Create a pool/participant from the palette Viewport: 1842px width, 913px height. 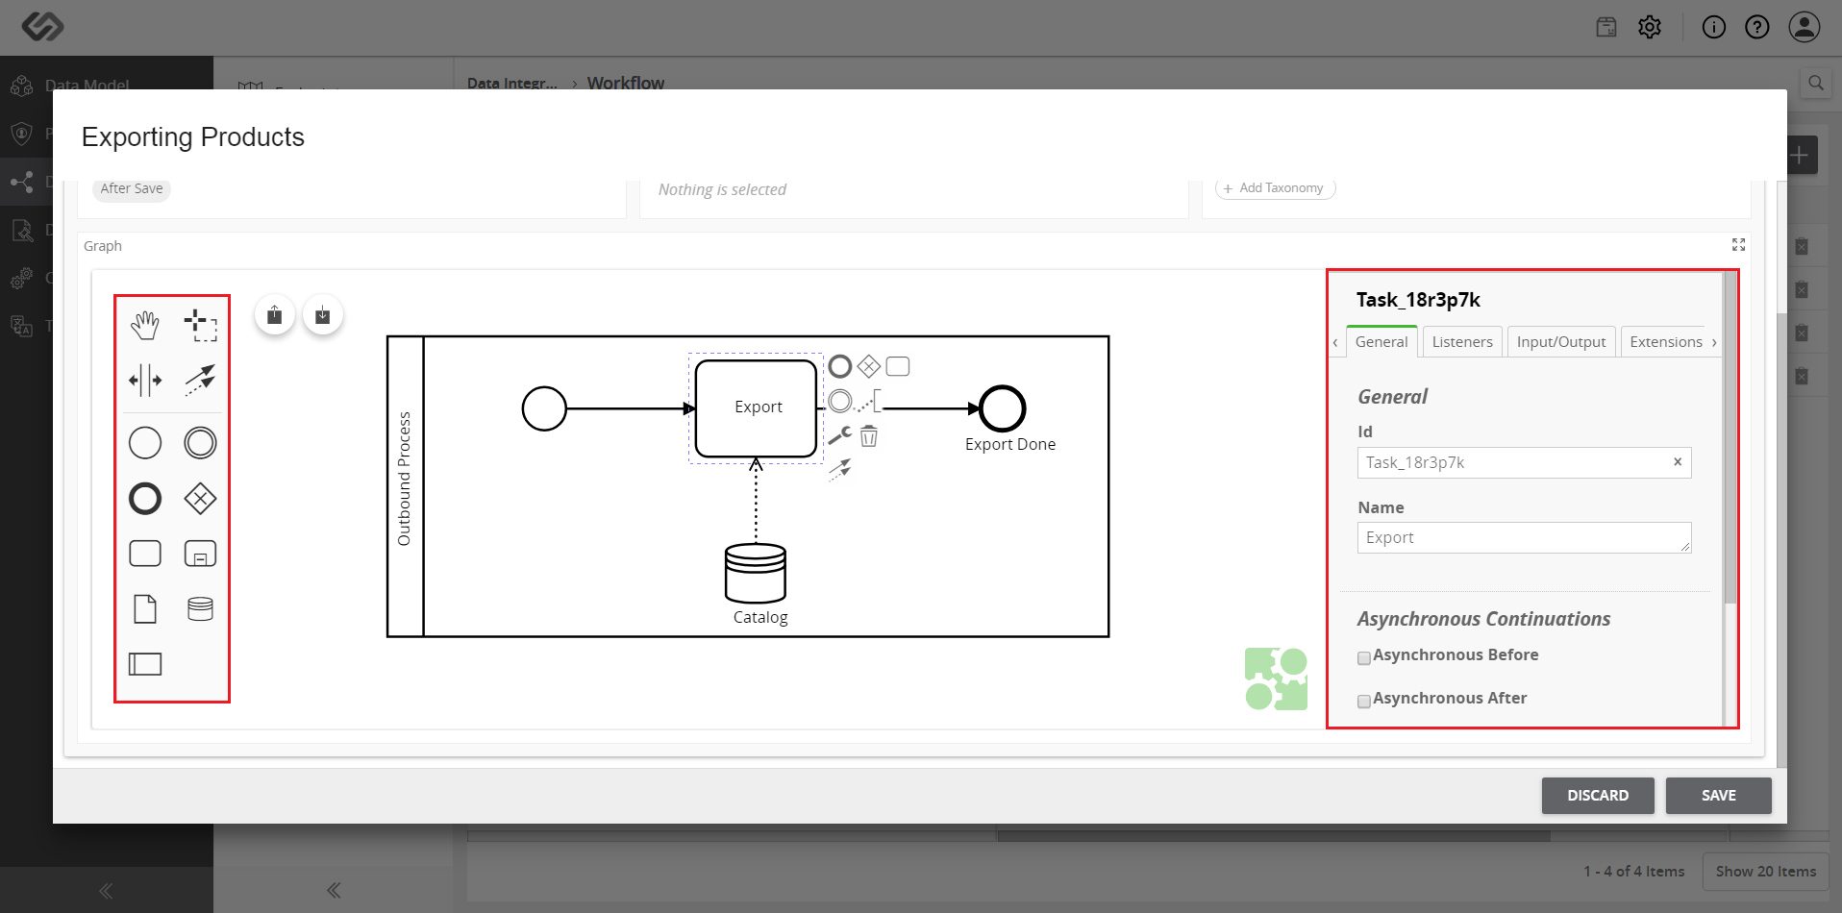pos(145,664)
